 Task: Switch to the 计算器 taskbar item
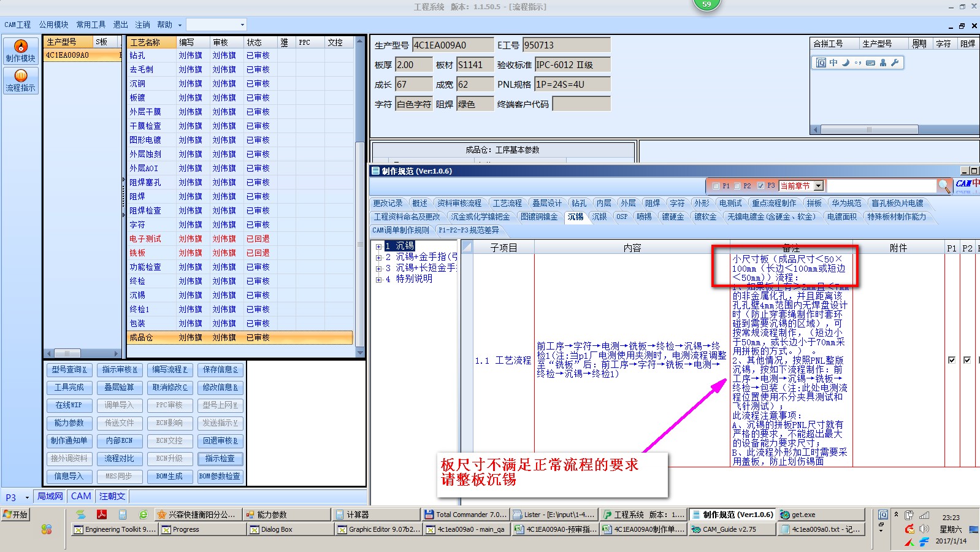click(375, 515)
